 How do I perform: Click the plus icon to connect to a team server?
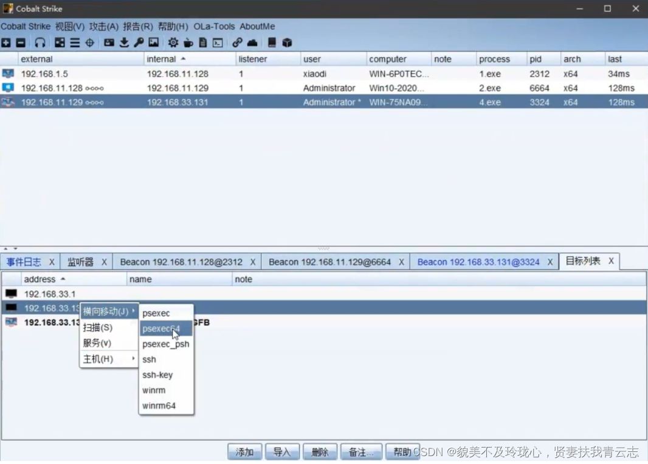[x=6, y=43]
